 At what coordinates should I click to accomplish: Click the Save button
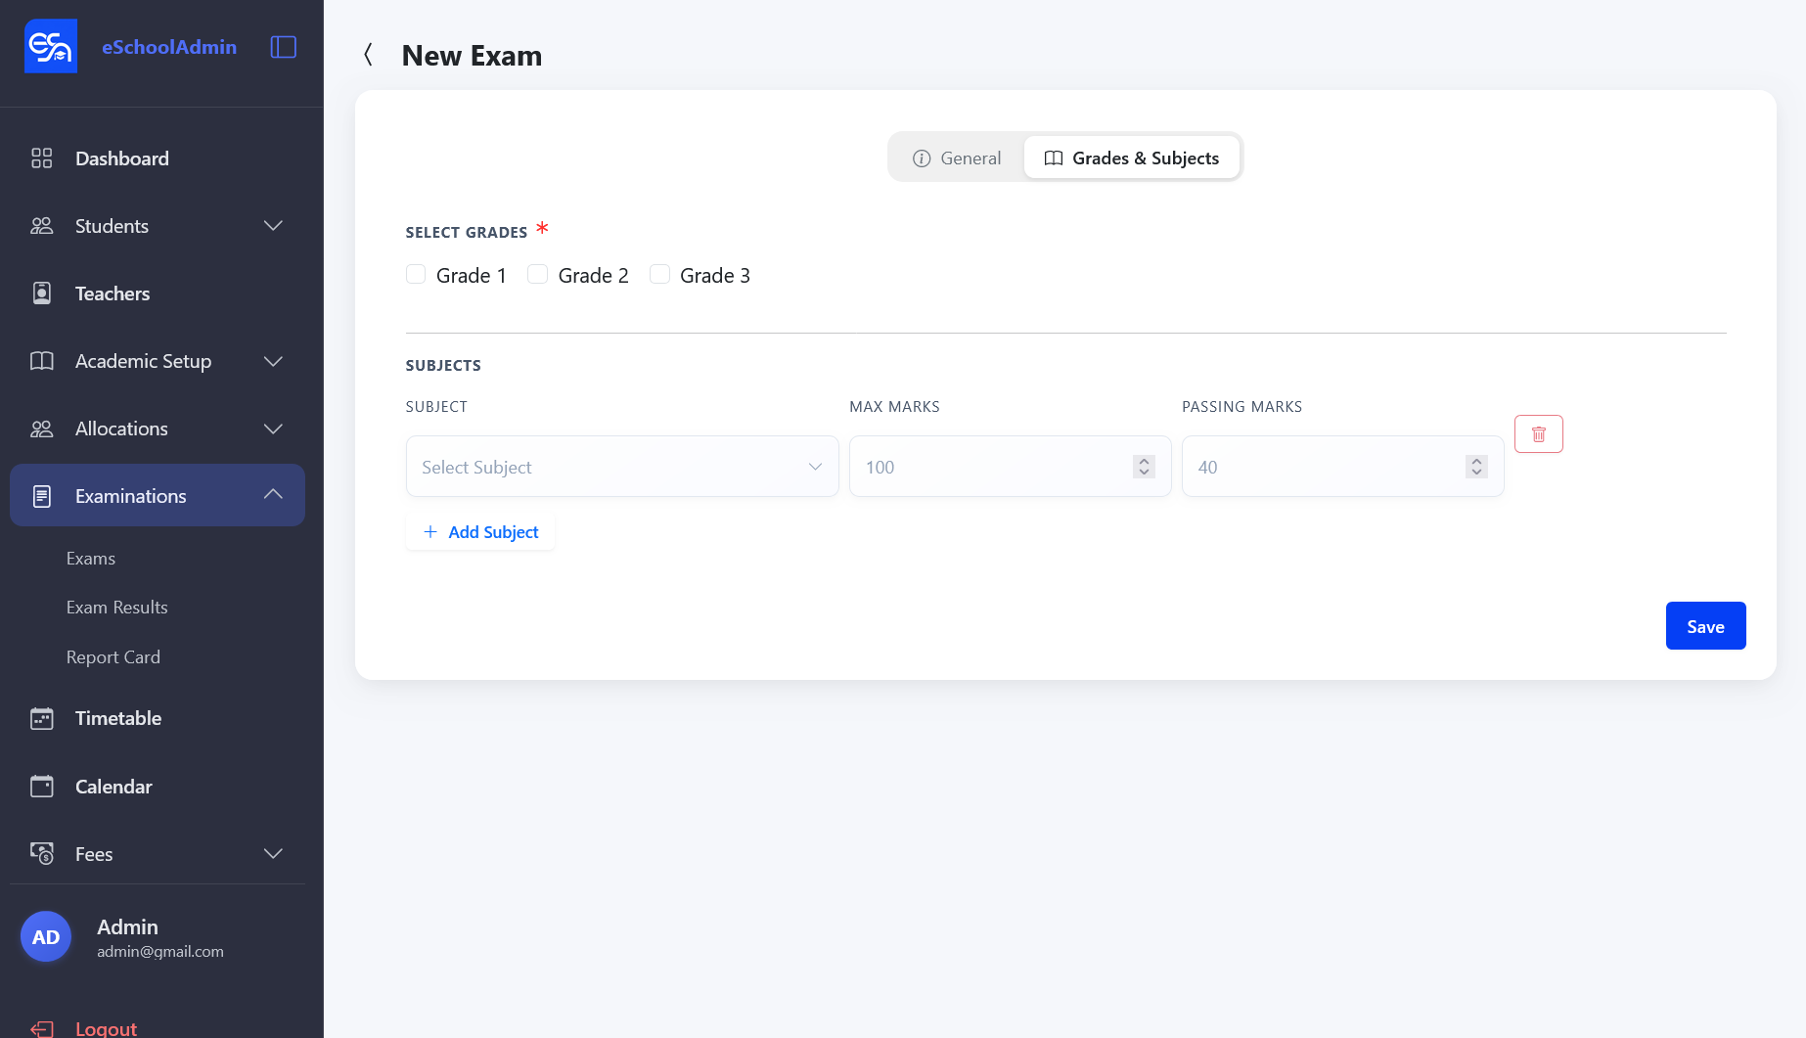(1705, 626)
